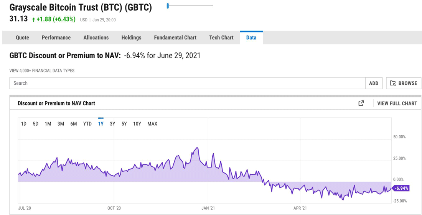Click the -25.00% y-axis label
422x215 pixels.
tap(399, 201)
